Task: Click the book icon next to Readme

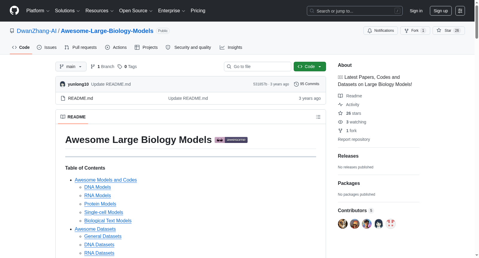Action: click(x=340, y=96)
